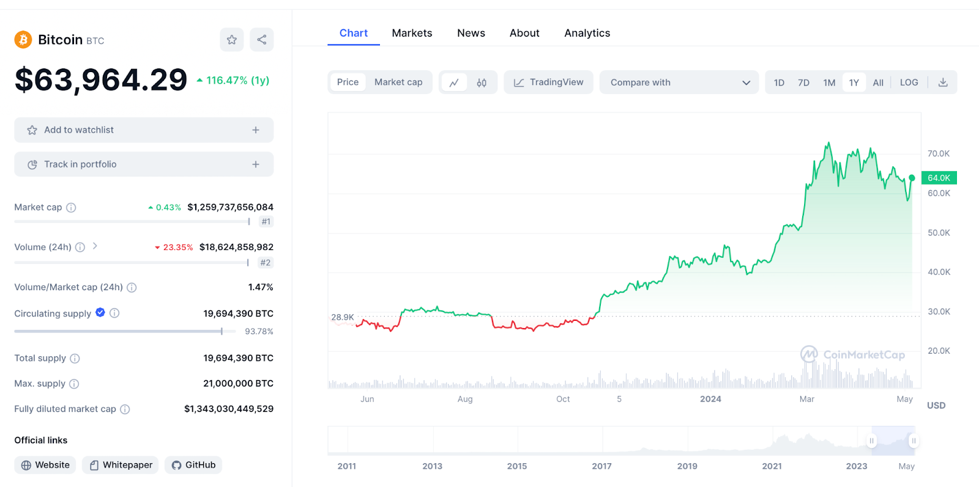
Task: Show Circulating supply info icon
Action: click(x=114, y=313)
